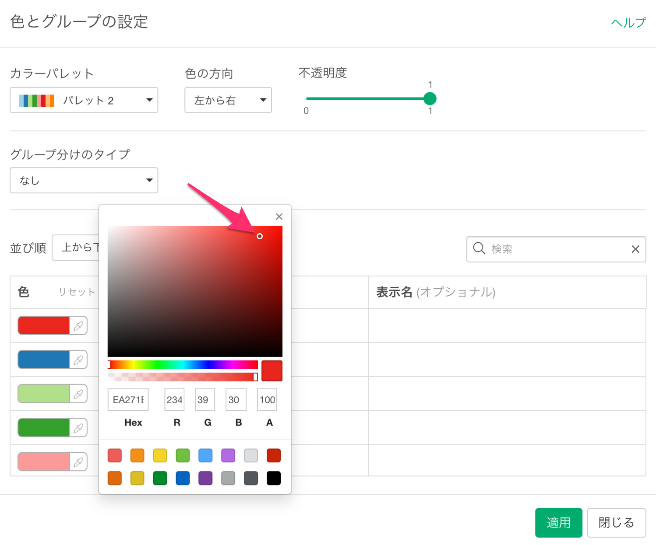
Task: Click the magnifier search icon
Action: coord(479,248)
